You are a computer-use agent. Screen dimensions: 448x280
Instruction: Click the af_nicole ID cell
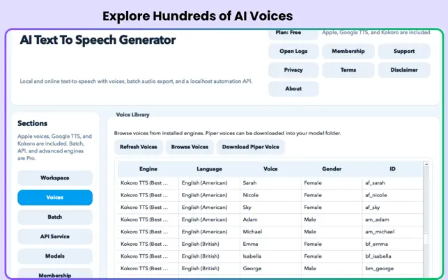(x=392, y=195)
